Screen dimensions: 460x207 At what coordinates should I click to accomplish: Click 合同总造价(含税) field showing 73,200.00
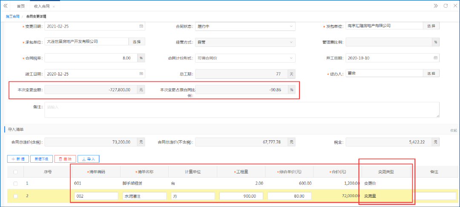(x=91, y=142)
